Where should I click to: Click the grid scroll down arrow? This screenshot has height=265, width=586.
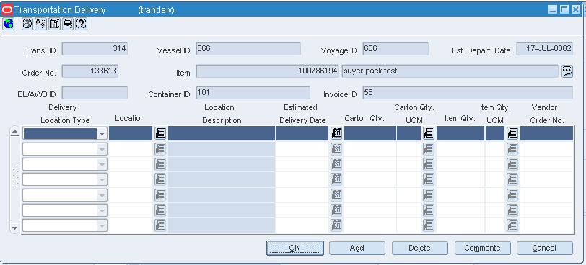15,228
